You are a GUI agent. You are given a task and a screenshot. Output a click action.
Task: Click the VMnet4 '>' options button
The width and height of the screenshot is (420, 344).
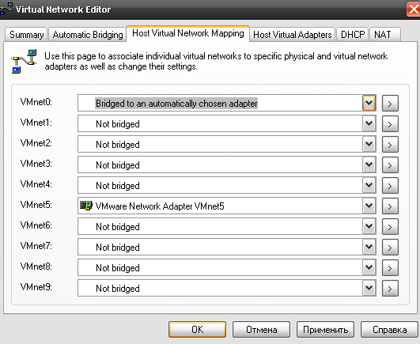pos(390,186)
